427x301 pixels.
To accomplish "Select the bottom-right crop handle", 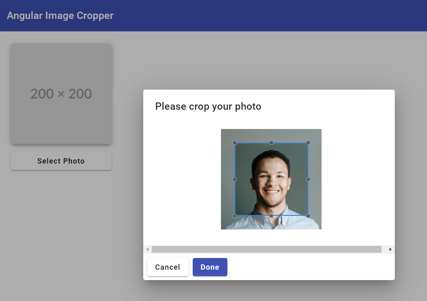I will pos(308,216).
